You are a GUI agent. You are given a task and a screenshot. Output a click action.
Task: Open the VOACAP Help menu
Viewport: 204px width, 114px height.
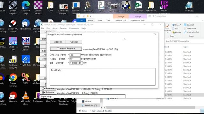(x=84, y=28)
